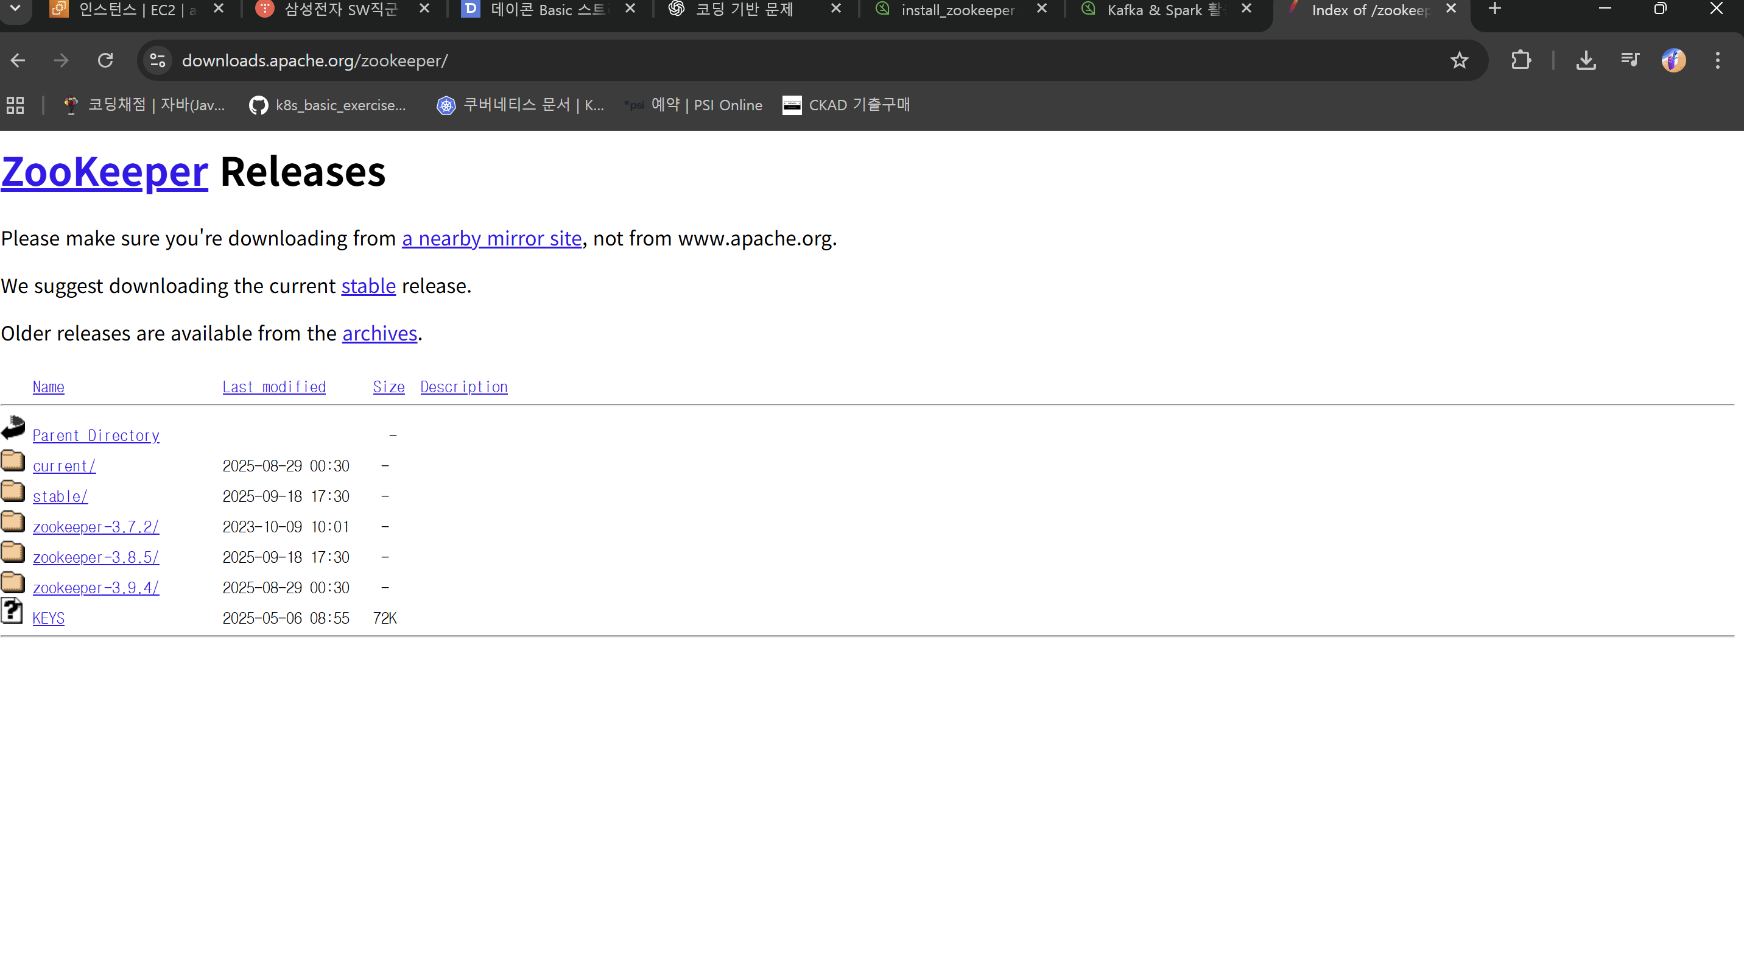Sort listing by Name column
The height and width of the screenshot is (980, 1744).
[x=49, y=387]
